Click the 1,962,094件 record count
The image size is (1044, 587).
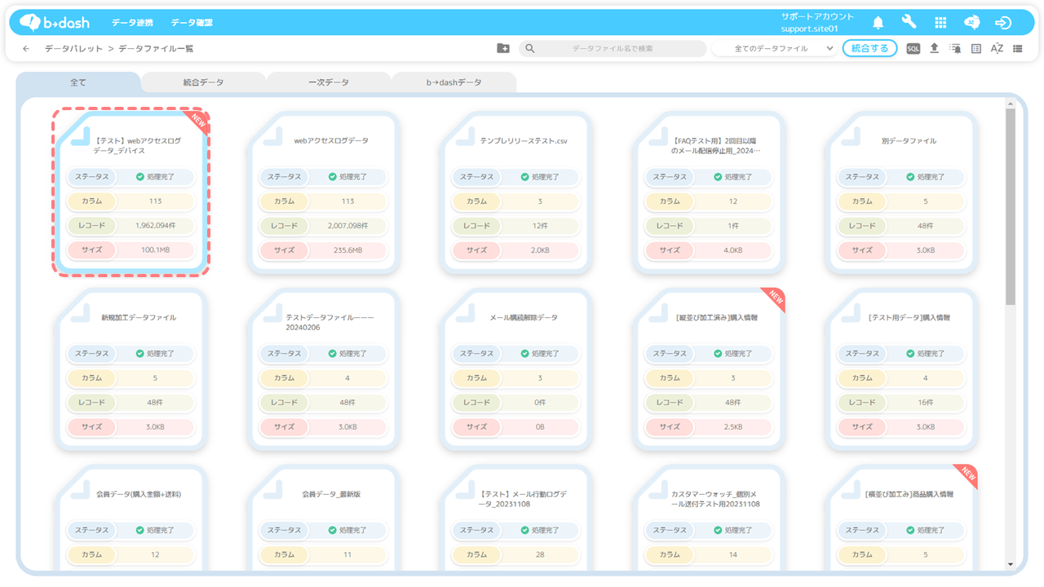[155, 226]
